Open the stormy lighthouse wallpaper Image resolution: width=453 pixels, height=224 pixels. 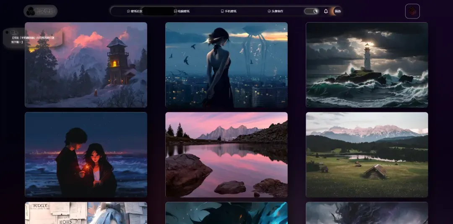click(367, 65)
